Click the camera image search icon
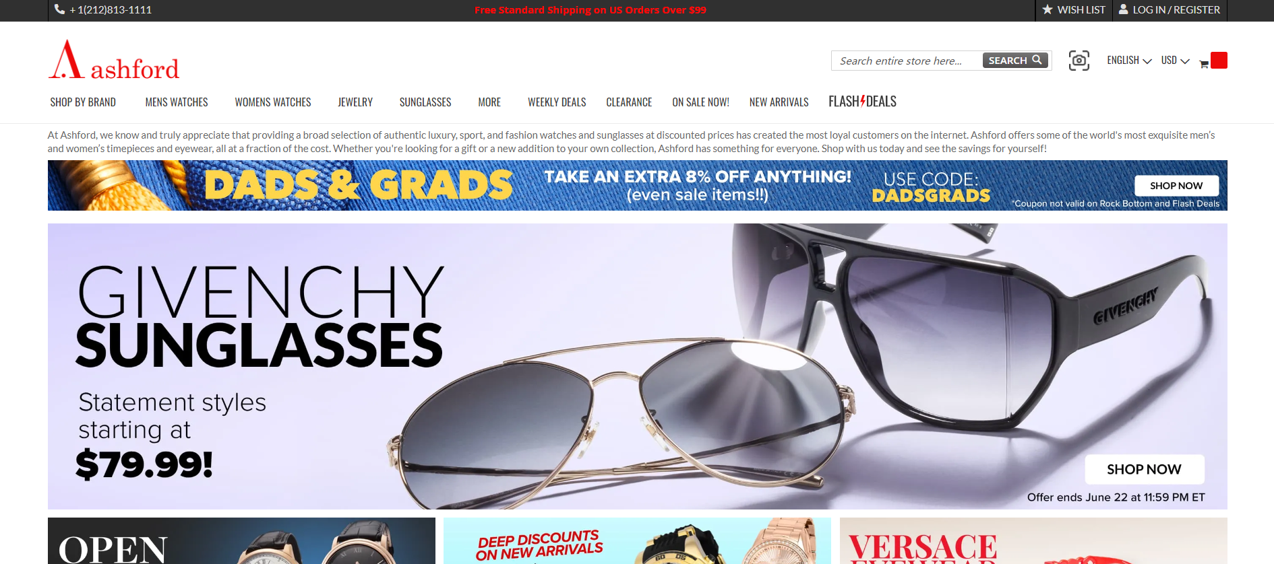This screenshot has width=1274, height=564. pos(1079,61)
